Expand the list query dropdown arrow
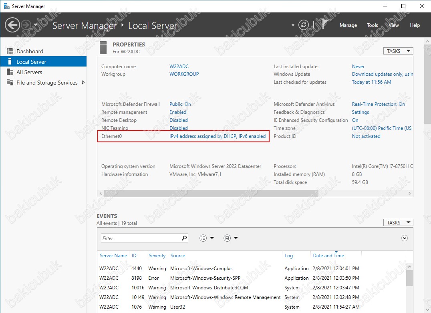The height and width of the screenshot is (313, 431). [212, 238]
